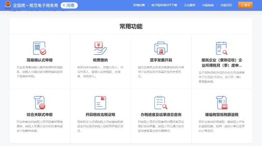Image resolution: width=262 pixels, height=146 pixels.
Task: Click the 全国统一规范电子税务局 site title
Action: (35, 5)
